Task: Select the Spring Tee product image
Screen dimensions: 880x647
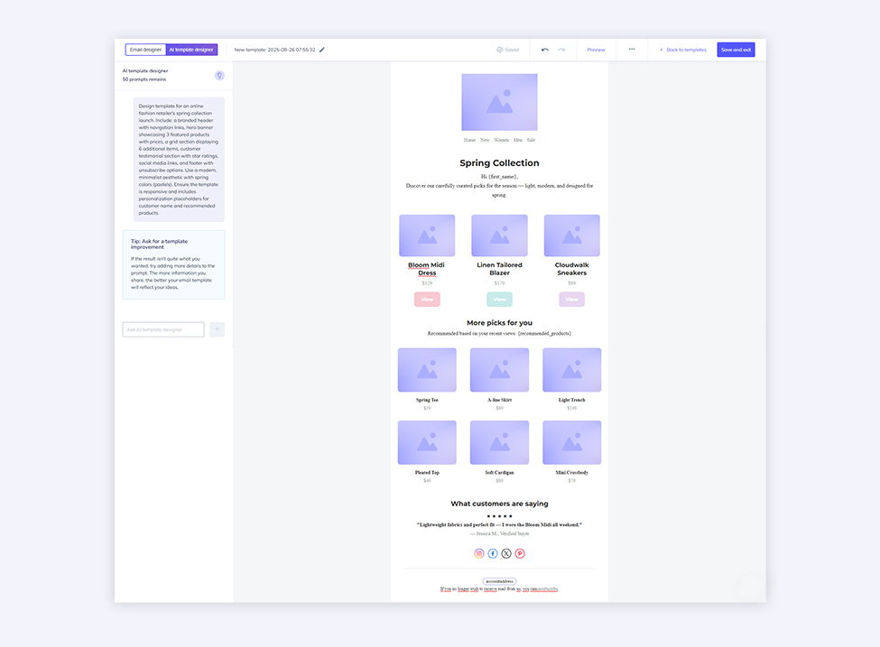Action: (427, 370)
